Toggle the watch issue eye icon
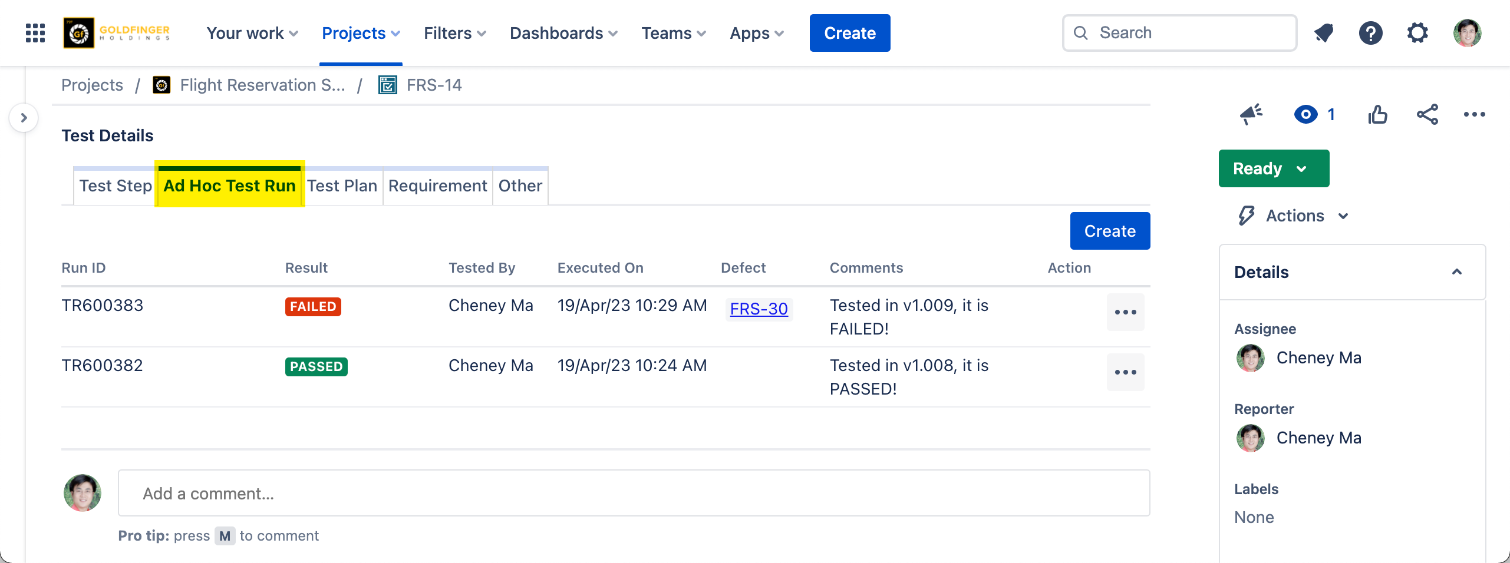The height and width of the screenshot is (563, 1510). (1306, 114)
